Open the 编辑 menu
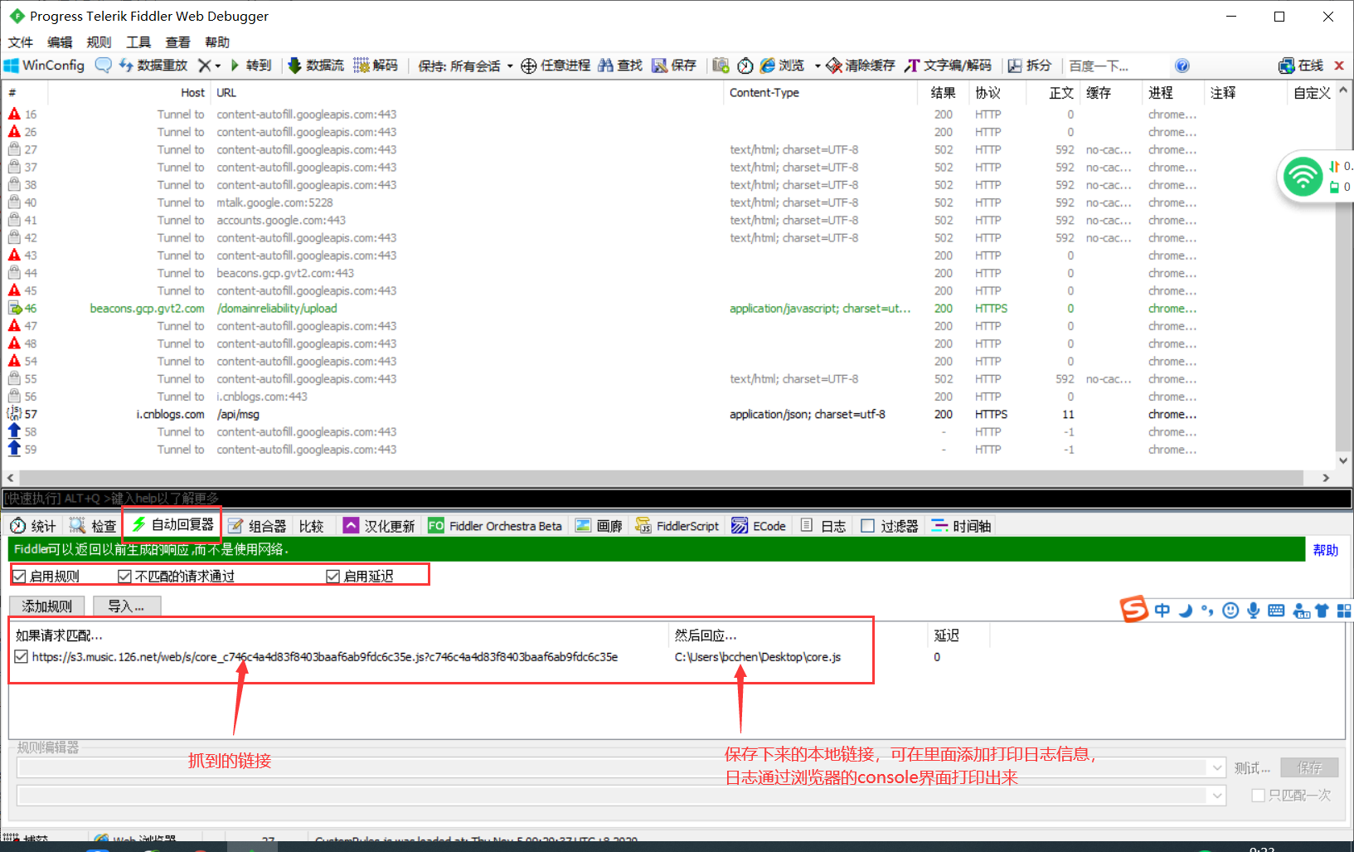 [x=60, y=42]
